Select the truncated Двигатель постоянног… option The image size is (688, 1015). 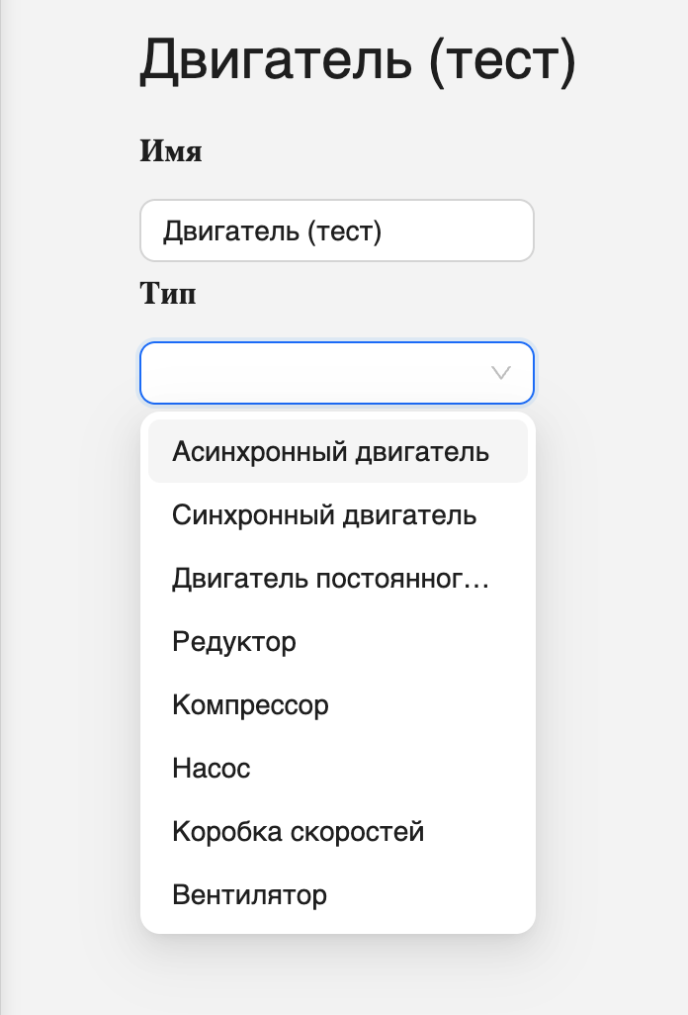(x=330, y=578)
